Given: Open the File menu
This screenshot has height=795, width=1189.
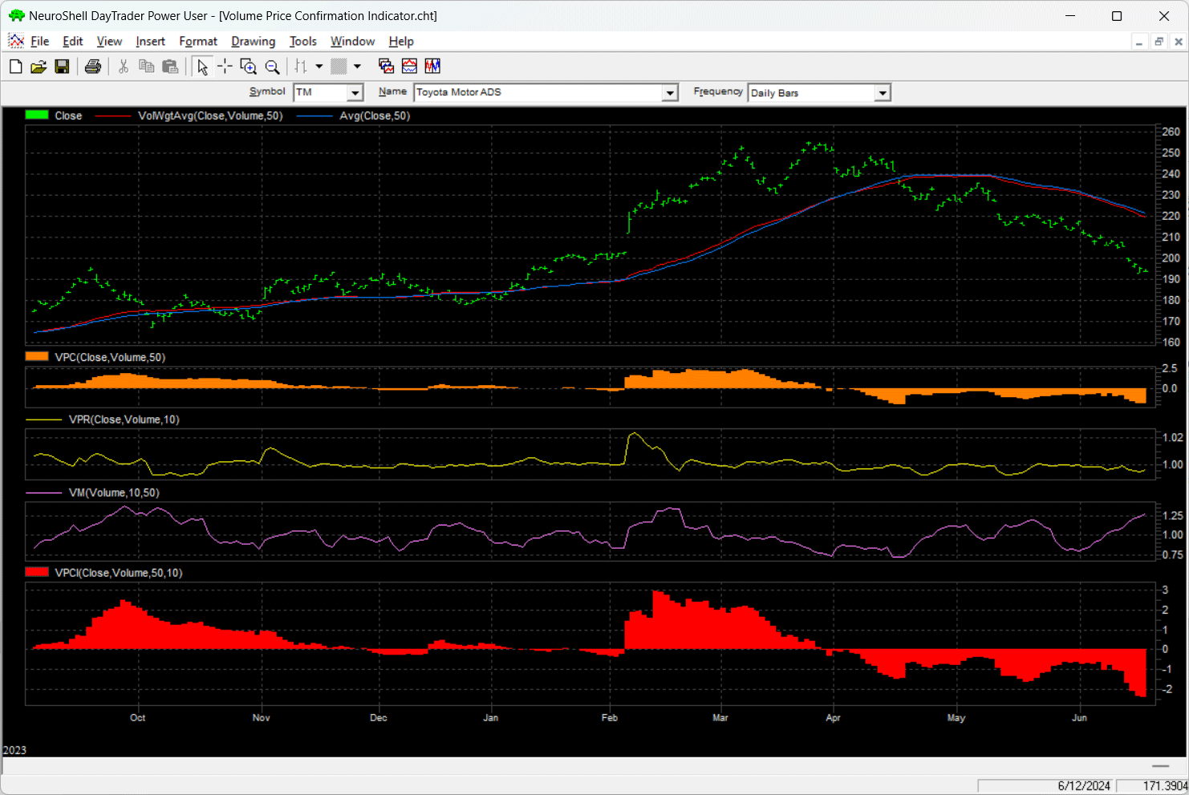Looking at the screenshot, I should click(x=40, y=42).
